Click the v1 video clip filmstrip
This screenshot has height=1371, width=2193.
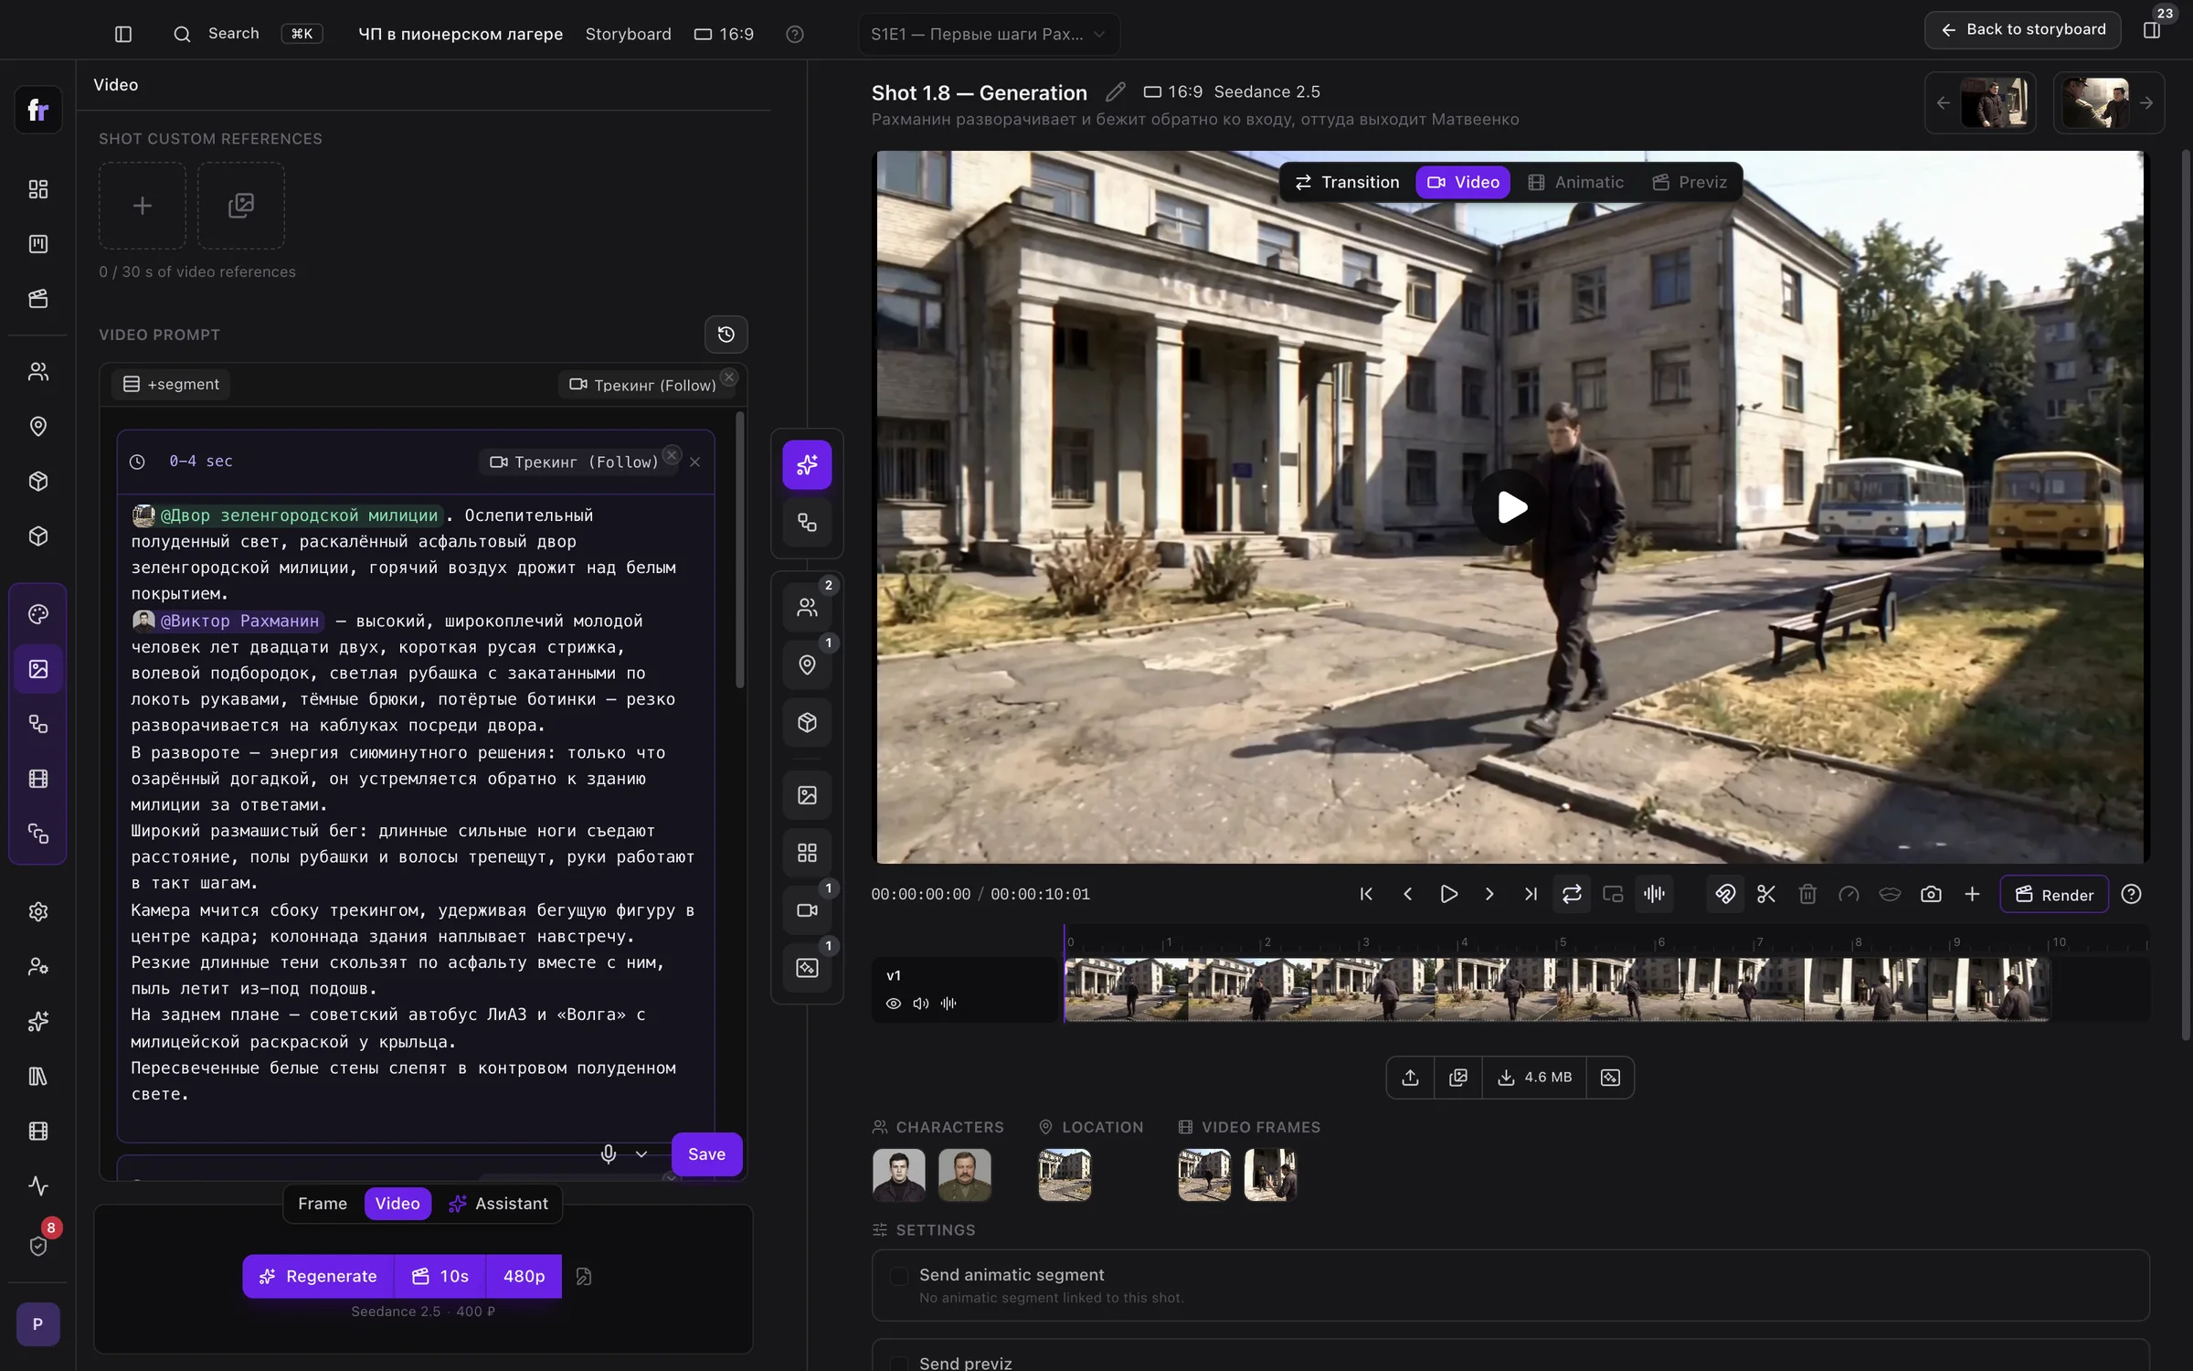1557,989
